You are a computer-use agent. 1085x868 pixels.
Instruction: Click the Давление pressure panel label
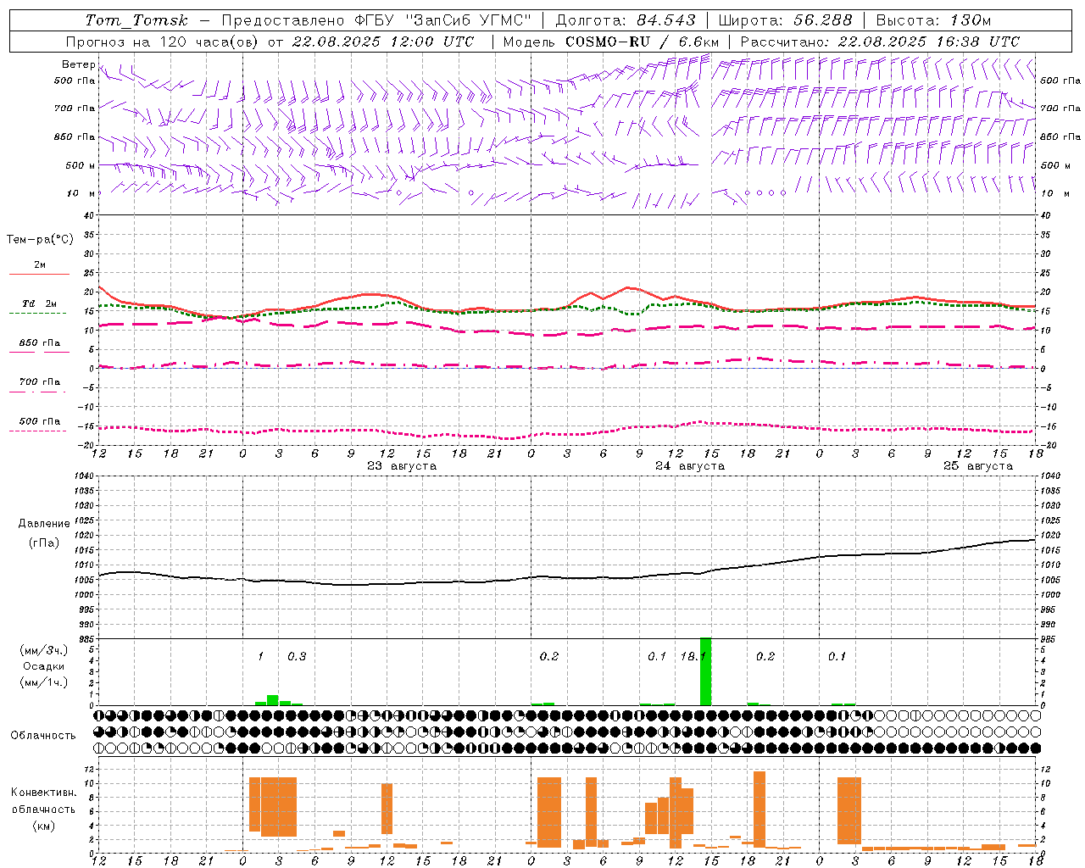point(44,524)
